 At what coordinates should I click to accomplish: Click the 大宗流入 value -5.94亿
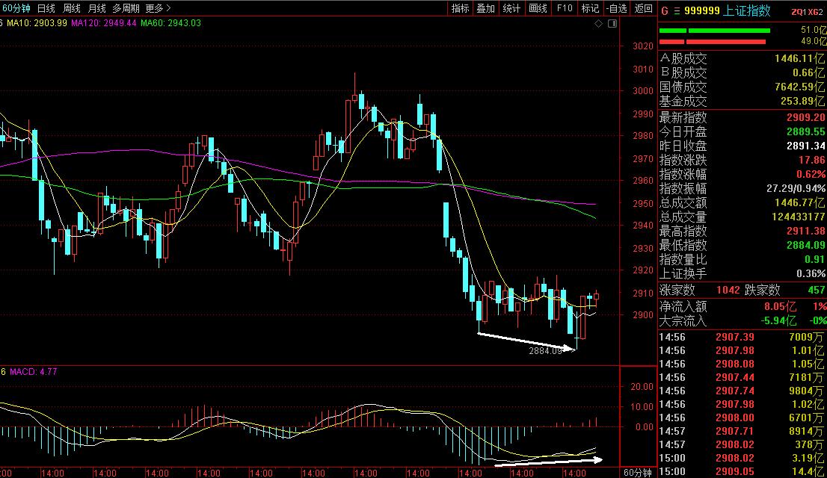pos(778,320)
